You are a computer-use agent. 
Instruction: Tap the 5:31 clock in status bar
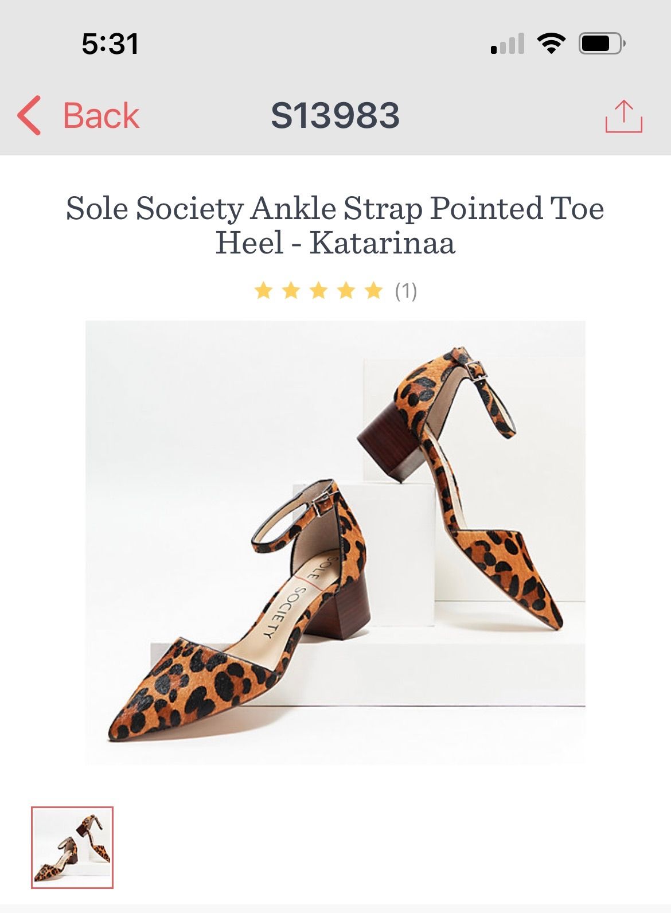110,44
